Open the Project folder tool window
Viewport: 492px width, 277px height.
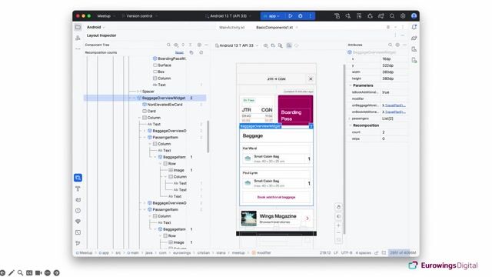coord(78,27)
